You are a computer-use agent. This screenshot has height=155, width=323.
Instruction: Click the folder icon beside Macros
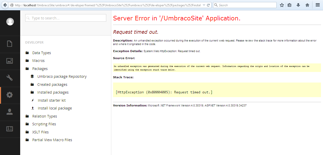(27, 61)
